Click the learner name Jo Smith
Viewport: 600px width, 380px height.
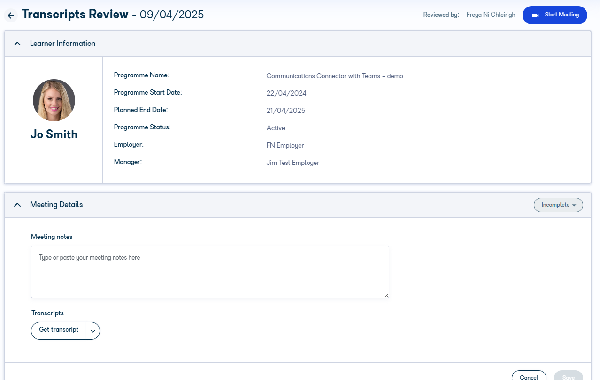point(54,134)
